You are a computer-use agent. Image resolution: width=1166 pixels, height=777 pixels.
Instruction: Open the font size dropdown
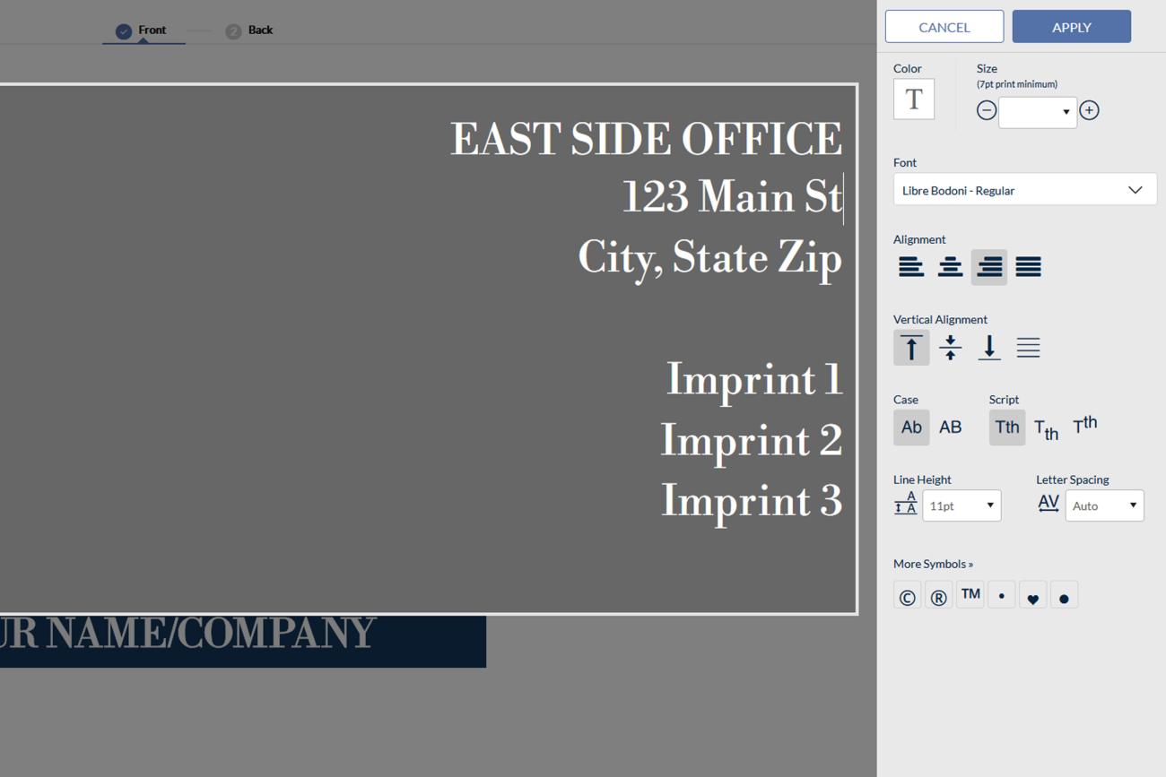pos(1038,111)
